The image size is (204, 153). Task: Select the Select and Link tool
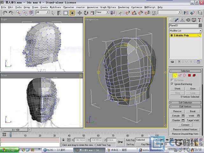click(18, 13)
